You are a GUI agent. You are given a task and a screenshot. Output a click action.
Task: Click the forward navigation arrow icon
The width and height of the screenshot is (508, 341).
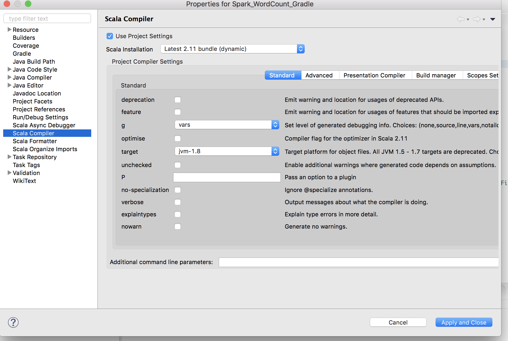pos(477,19)
